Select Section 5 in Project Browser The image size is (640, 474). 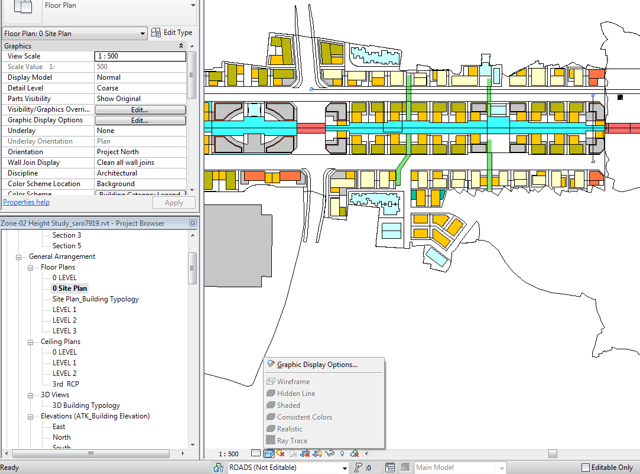[67, 246]
